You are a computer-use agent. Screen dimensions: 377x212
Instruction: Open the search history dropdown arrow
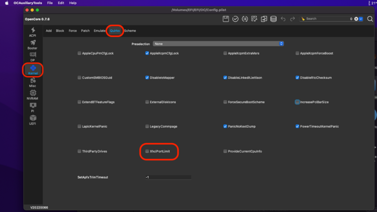point(361,19)
